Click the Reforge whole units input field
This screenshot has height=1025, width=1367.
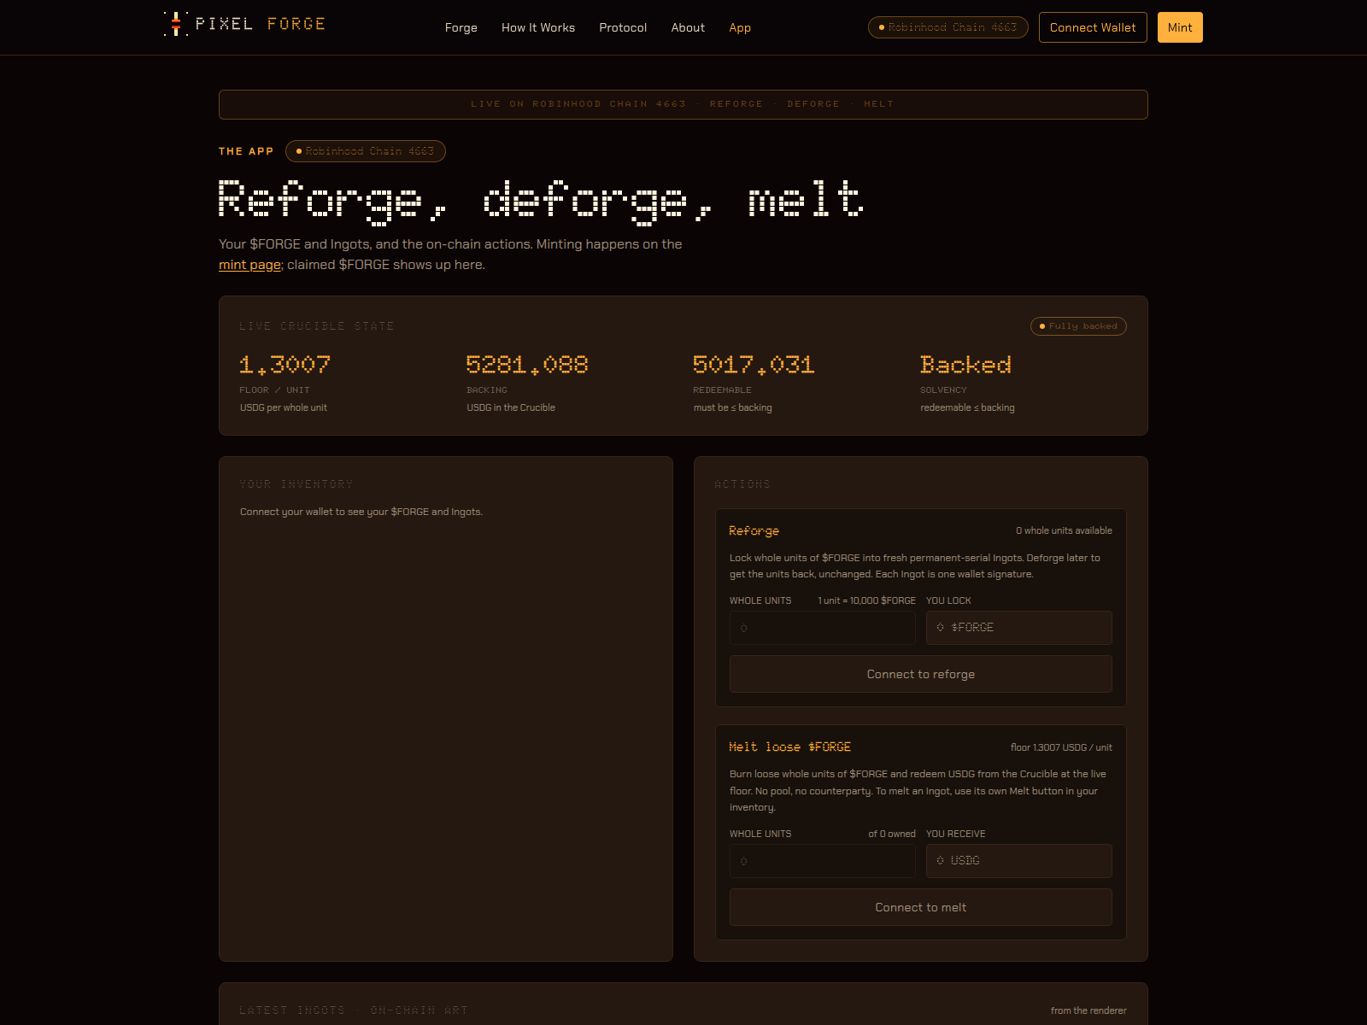tap(822, 628)
